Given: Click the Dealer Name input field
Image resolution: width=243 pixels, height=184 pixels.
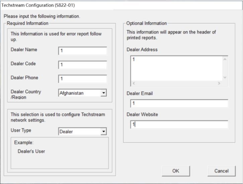Looking at the screenshot, I should tap(83, 51).
